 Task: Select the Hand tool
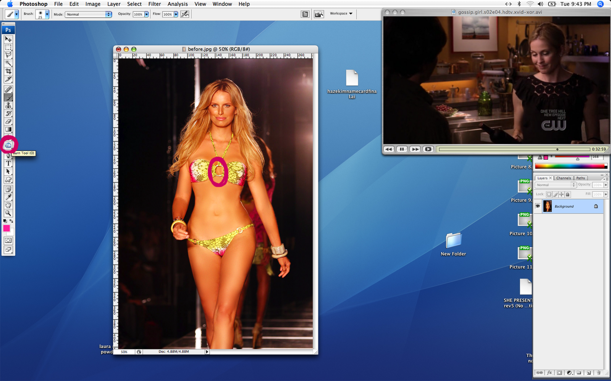(8, 205)
